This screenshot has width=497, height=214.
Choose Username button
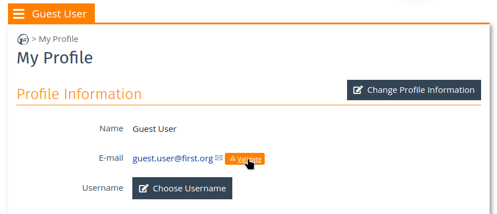pyautogui.click(x=182, y=189)
